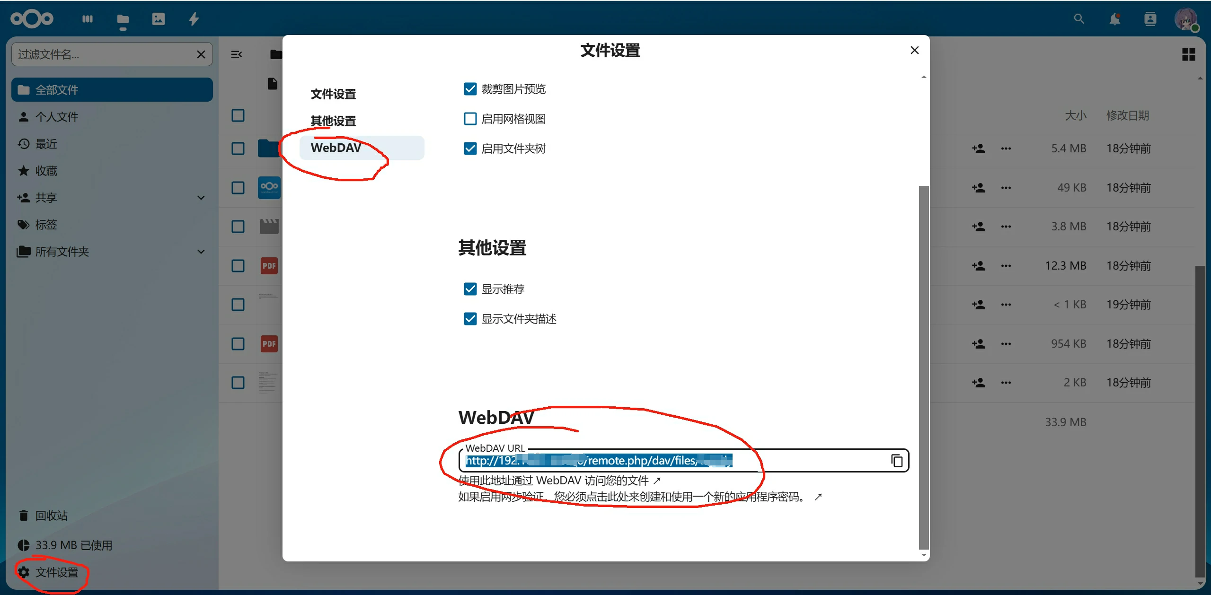Open 个人文件 in sidebar

click(x=112, y=117)
